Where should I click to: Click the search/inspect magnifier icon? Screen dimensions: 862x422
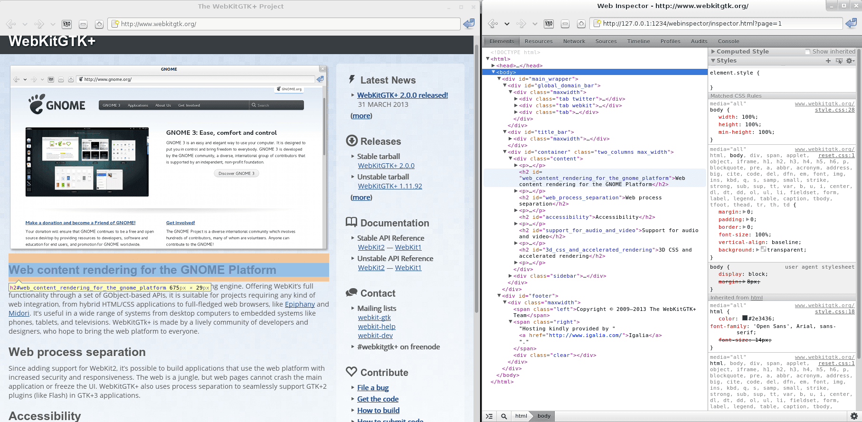click(504, 416)
